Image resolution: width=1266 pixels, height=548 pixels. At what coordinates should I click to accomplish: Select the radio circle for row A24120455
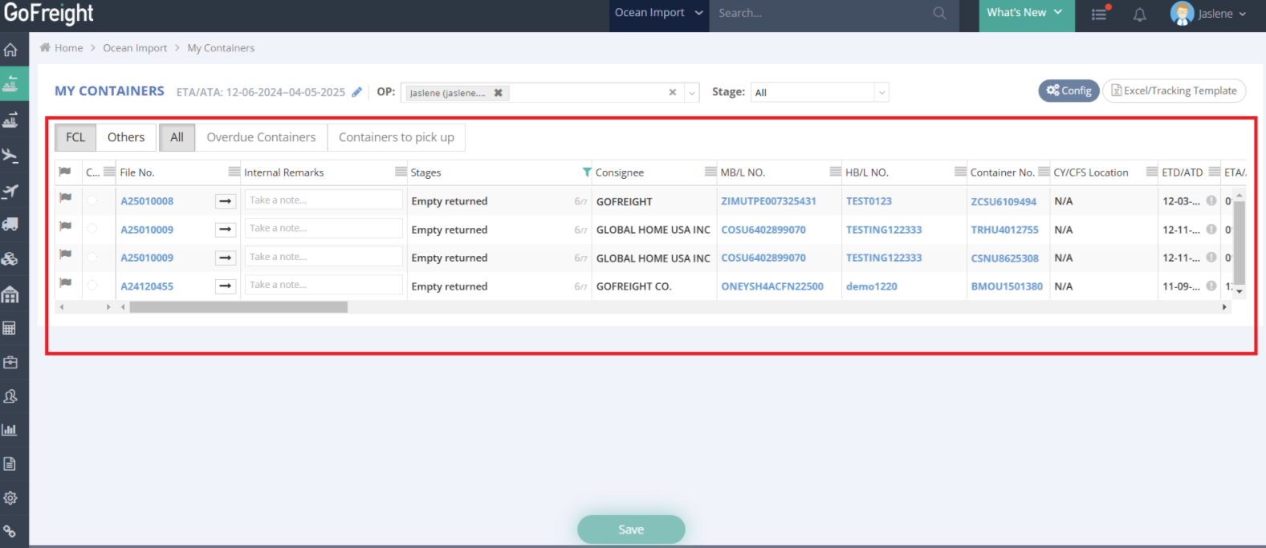92,286
